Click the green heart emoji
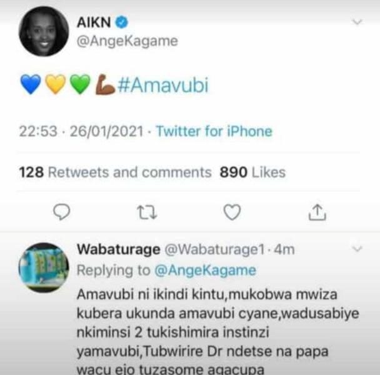The image size is (380, 375). (80, 84)
